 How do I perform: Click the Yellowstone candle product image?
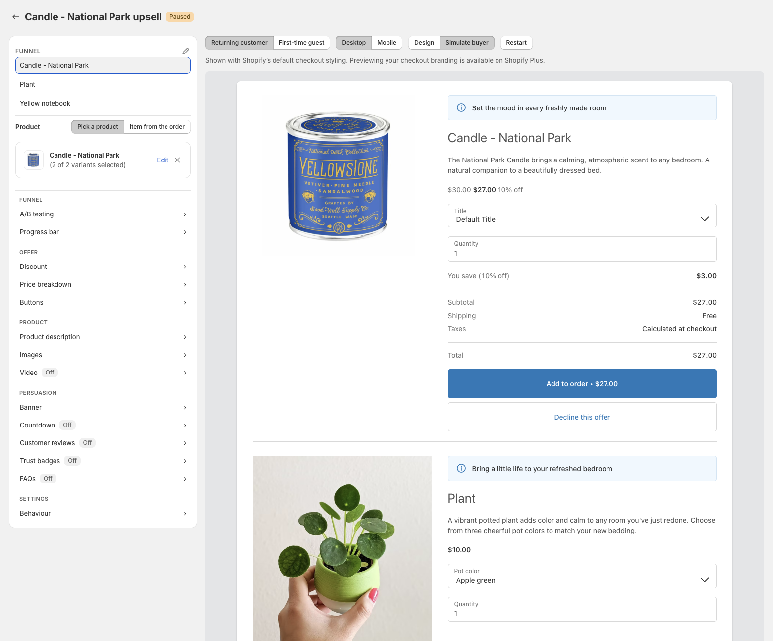(338, 175)
